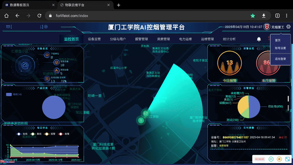The height and width of the screenshot is (165, 293).
Task: Click the 未处理(12) pie label
Action: (x=237, y=93)
